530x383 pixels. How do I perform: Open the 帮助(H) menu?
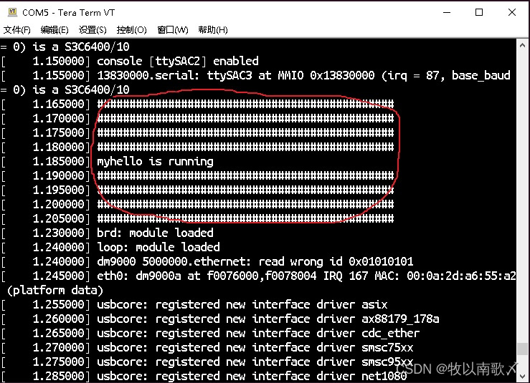coord(213,30)
